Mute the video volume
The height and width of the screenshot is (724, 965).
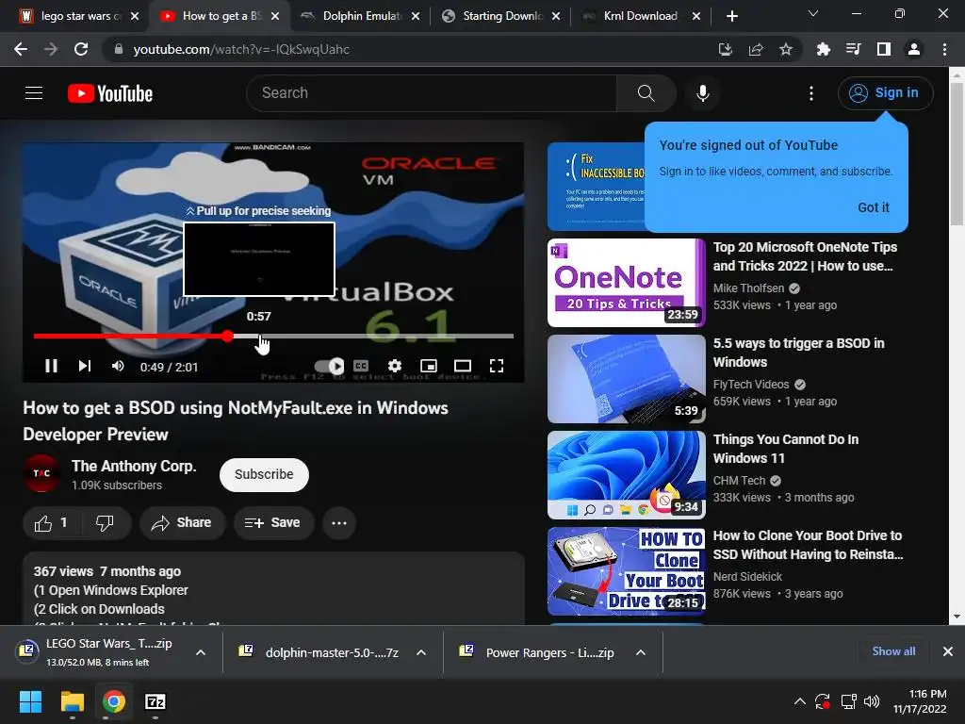point(118,367)
